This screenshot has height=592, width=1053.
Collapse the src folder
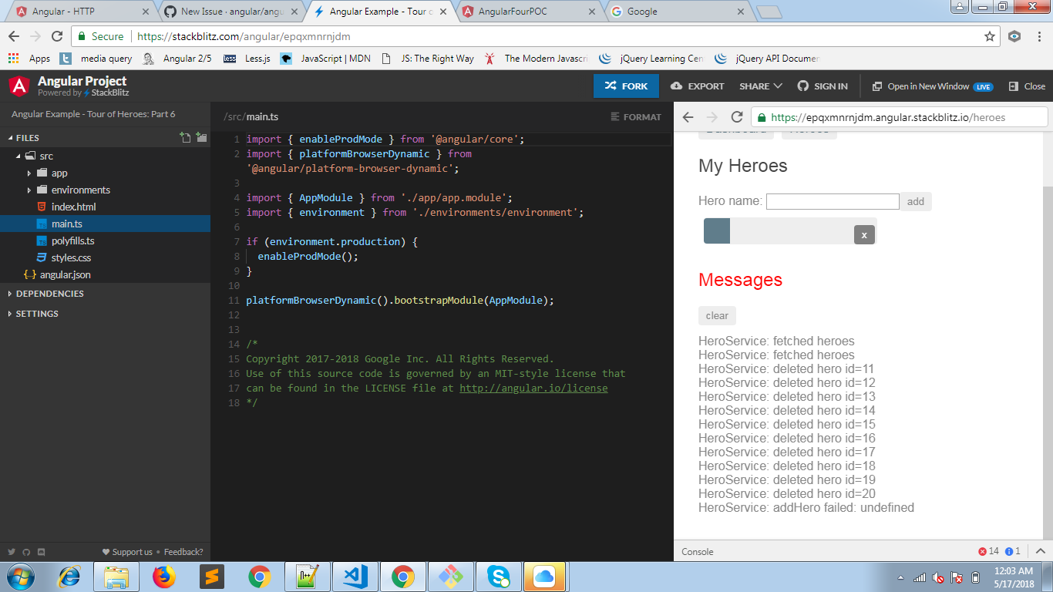coord(45,155)
